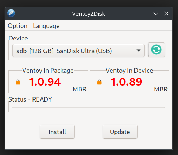Image resolution: width=178 pixels, height=155 pixels.
Task: Click the MBR label in Ventoy In Package
Action: [x=80, y=89]
